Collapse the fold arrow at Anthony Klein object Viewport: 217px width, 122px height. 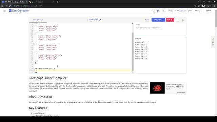pos(34,24)
